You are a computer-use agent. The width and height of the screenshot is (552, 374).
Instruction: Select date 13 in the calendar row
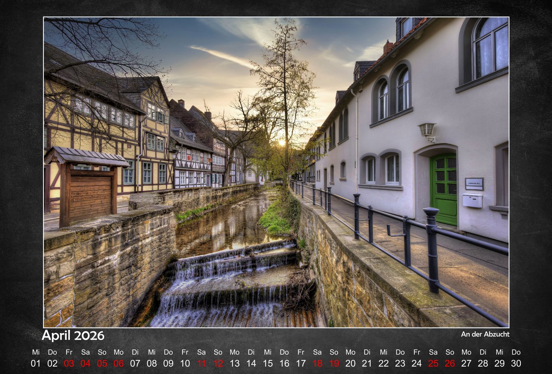pyautogui.click(x=234, y=363)
